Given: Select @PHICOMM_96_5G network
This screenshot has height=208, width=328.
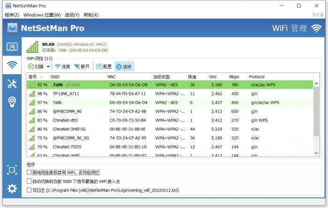Looking at the screenshot, I should (x=170, y=138).
